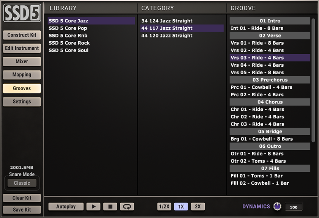Expand the 07 Fills section header
319x218 pixels.
270,168
